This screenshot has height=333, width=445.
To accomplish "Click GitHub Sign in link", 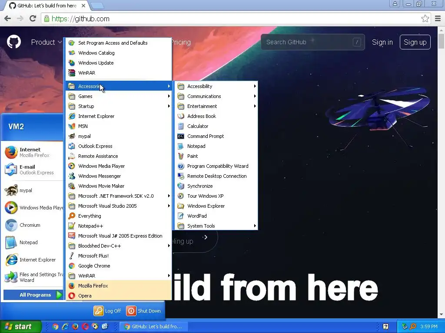I will coord(382,42).
